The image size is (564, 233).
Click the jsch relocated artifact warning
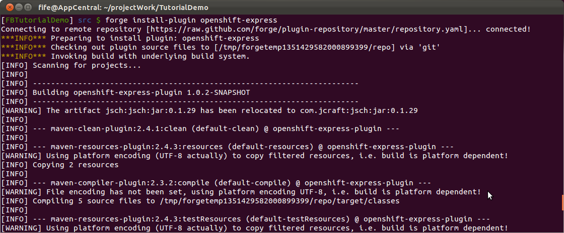point(209,110)
